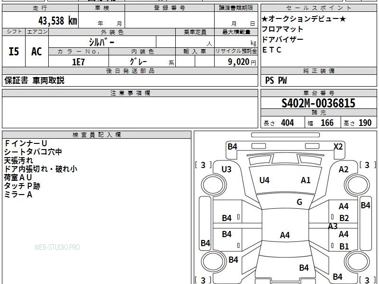Click the A4 mark on the roof
The width and height of the screenshot is (379, 284).
click(x=285, y=235)
